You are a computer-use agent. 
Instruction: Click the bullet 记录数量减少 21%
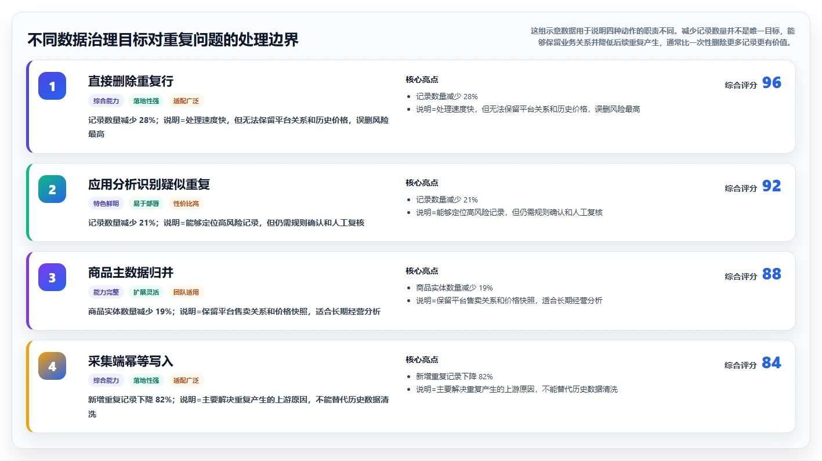(447, 199)
